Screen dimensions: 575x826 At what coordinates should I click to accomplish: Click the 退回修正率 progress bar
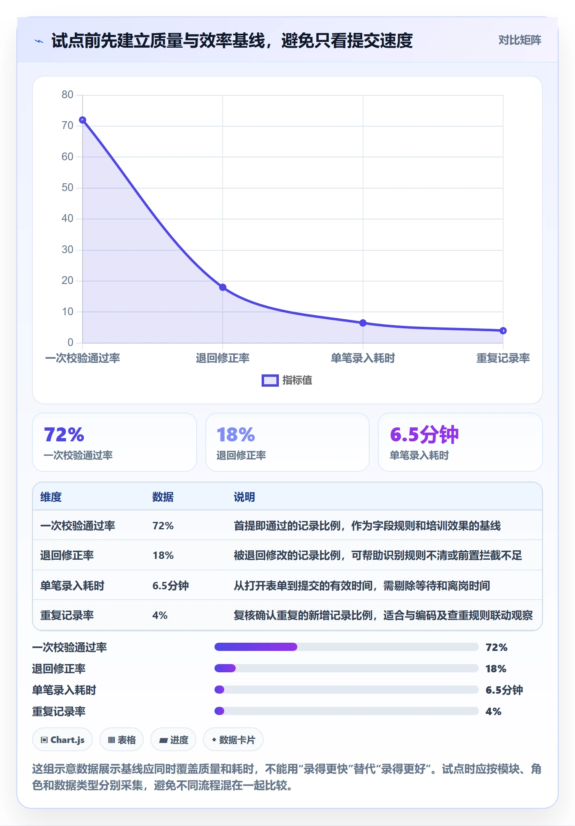347,668
